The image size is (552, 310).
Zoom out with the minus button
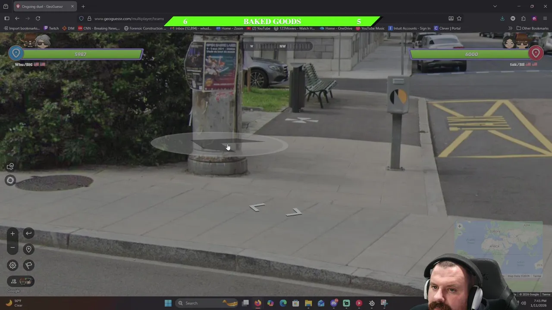(13, 248)
